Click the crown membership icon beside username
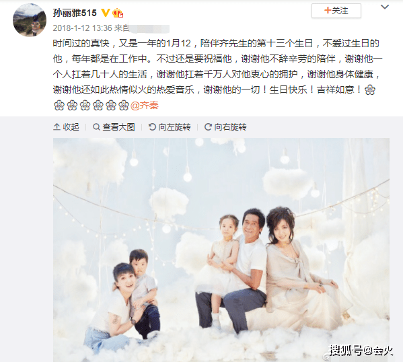403x362 pixels. tap(118, 13)
